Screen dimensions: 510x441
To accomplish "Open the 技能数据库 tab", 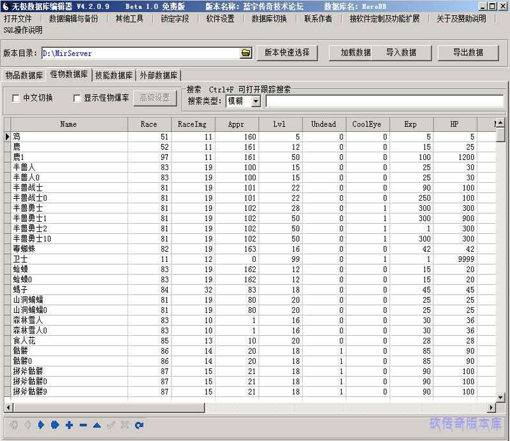I will pos(114,75).
